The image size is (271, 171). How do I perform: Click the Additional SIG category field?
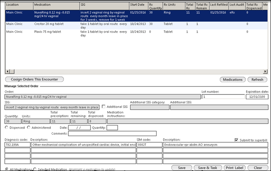pos(150,107)
